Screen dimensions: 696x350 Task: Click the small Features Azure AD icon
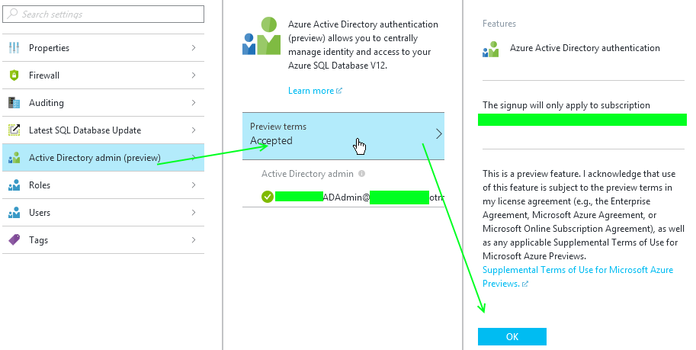(490, 50)
